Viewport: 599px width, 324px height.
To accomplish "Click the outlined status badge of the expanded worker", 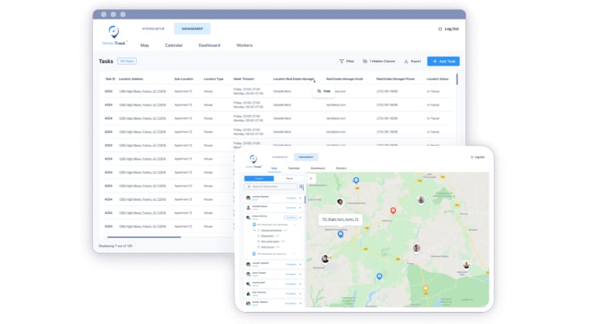I will tap(291, 217).
